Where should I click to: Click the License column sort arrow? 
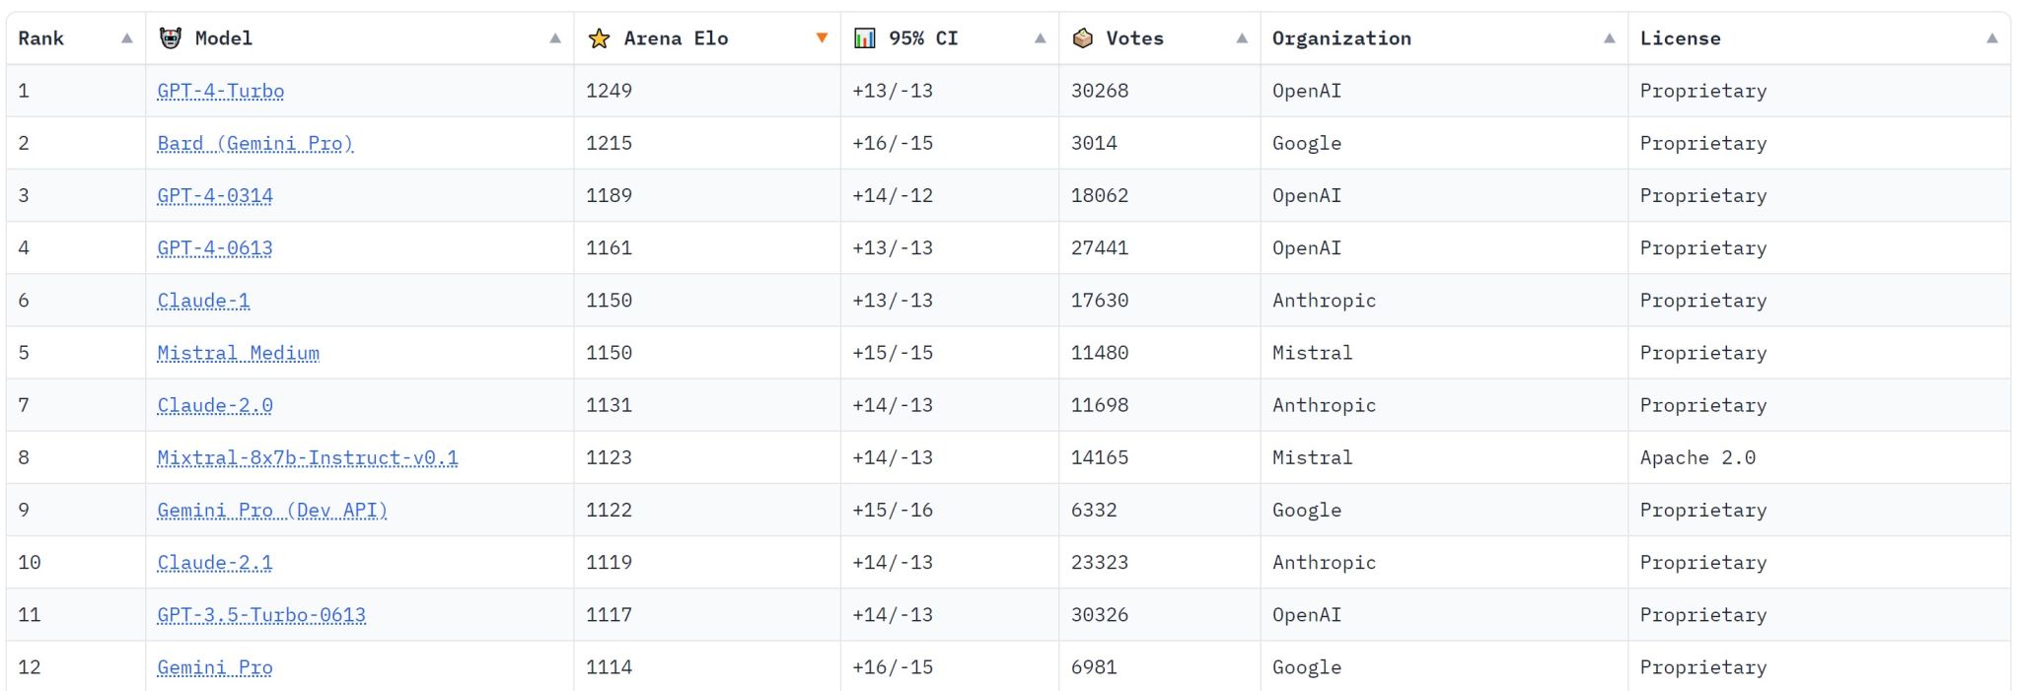pyautogui.click(x=1991, y=38)
